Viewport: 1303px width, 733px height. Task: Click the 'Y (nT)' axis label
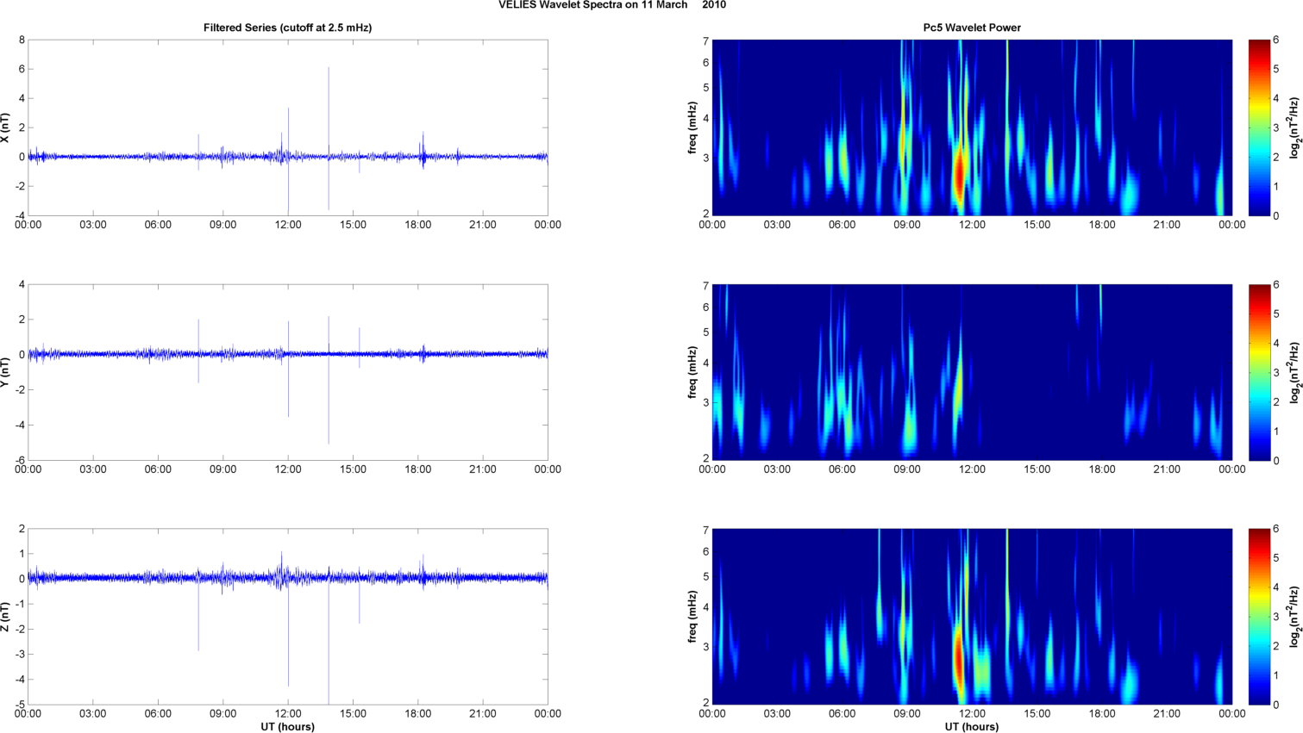tap(6, 372)
